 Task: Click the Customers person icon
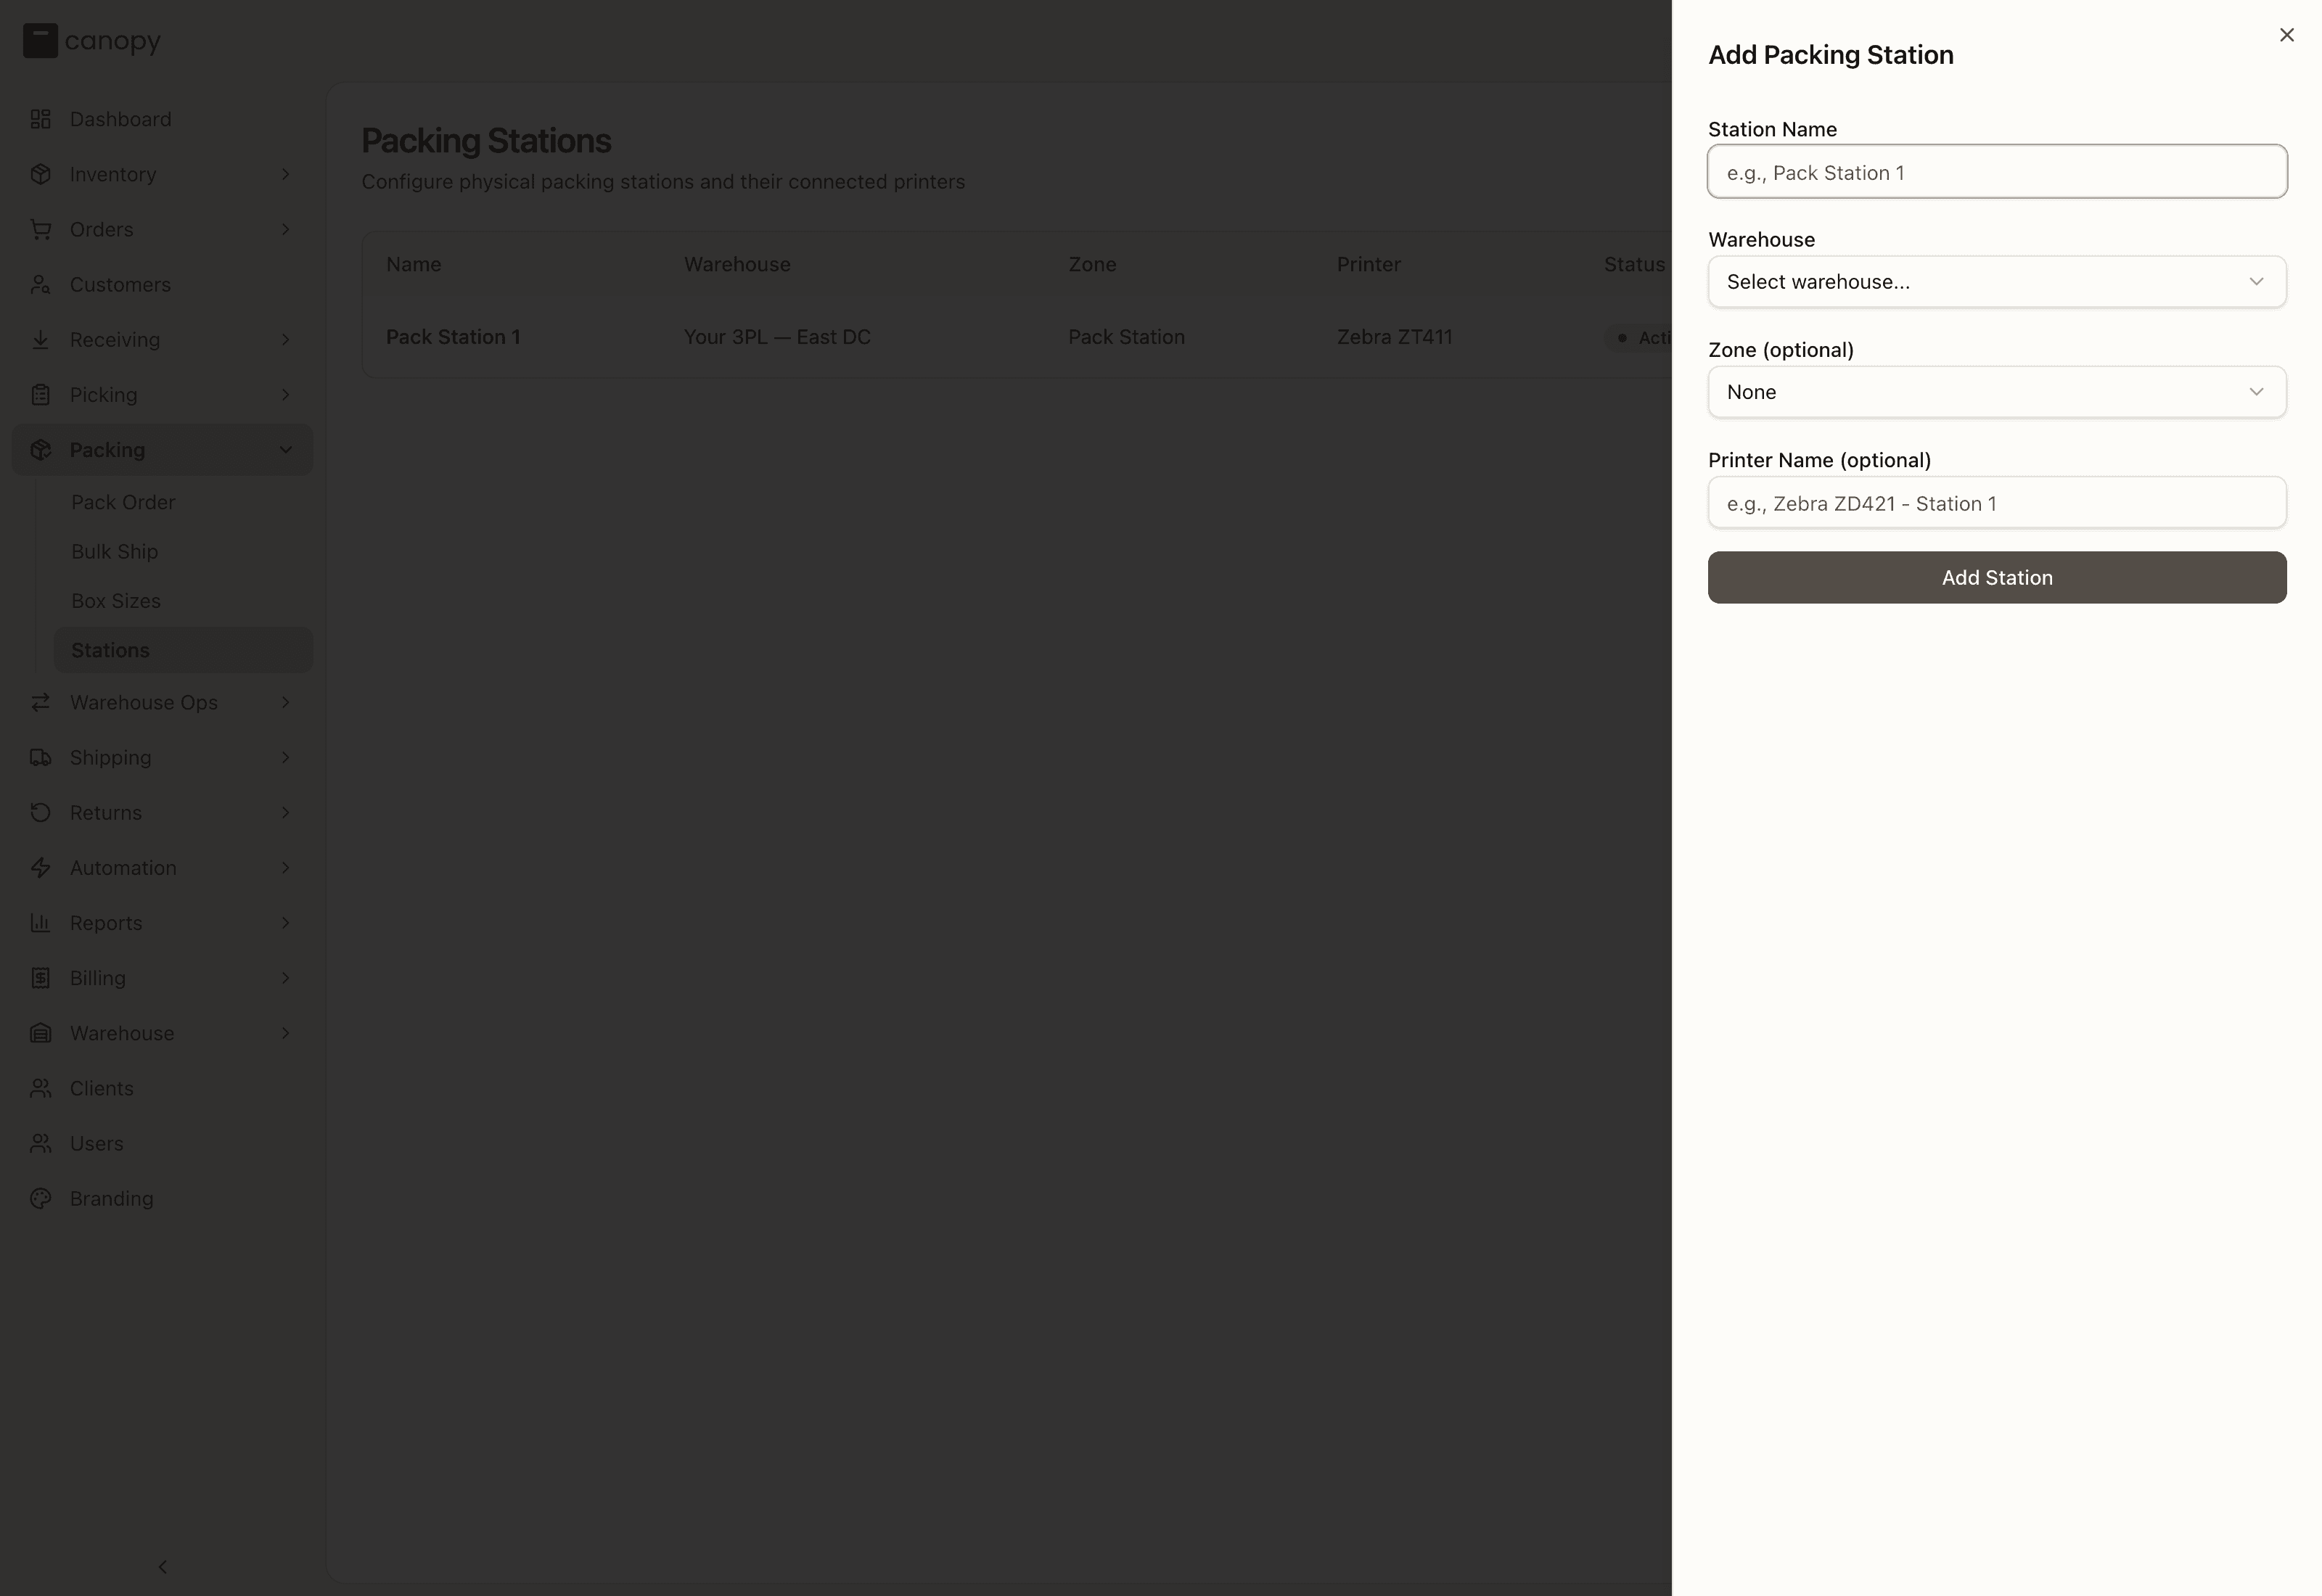tap(40, 285)
